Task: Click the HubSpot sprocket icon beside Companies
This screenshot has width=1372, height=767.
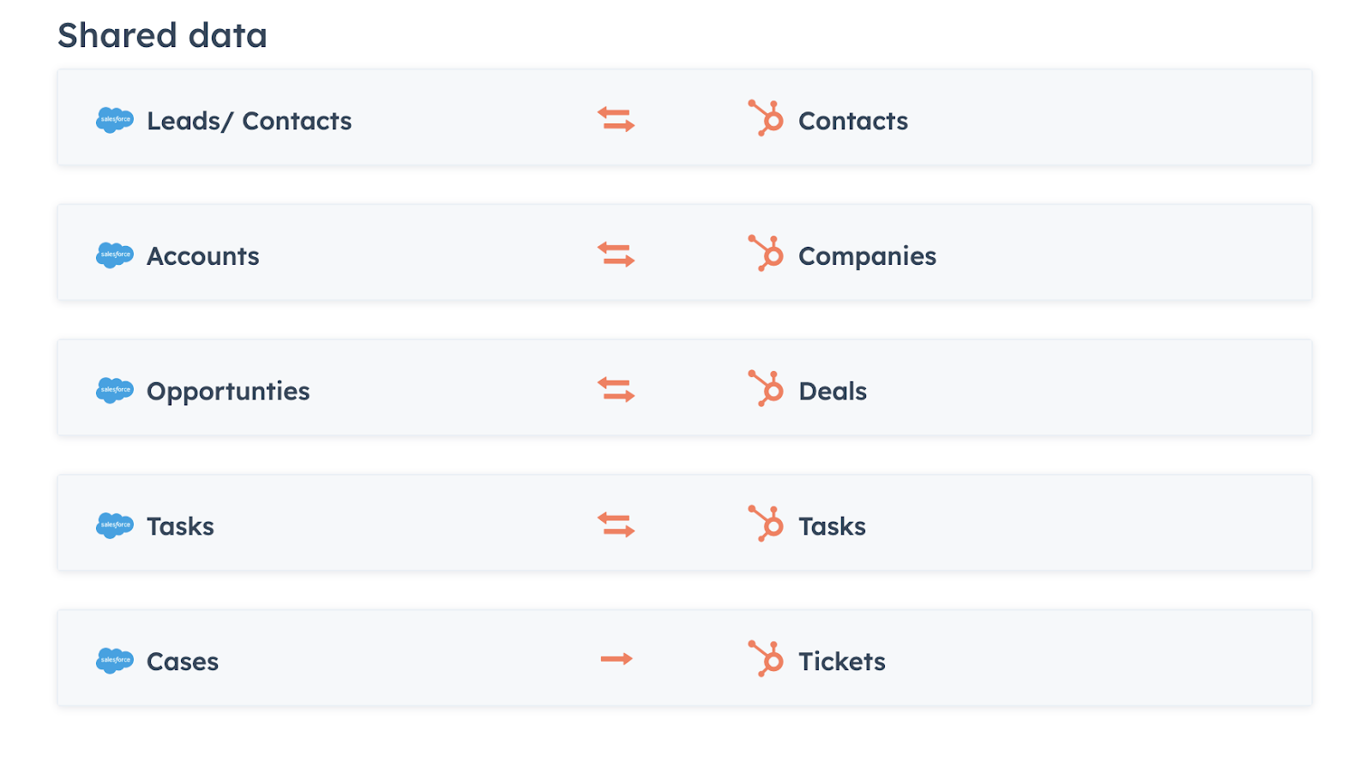Action: 766,254
